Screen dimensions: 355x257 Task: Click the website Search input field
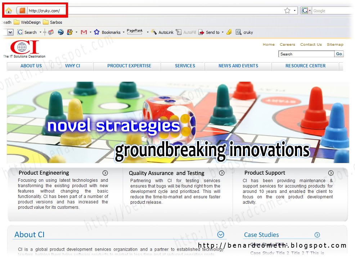[306, 54]
